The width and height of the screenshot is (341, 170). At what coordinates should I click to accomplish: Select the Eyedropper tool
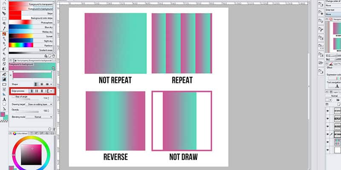4,28
